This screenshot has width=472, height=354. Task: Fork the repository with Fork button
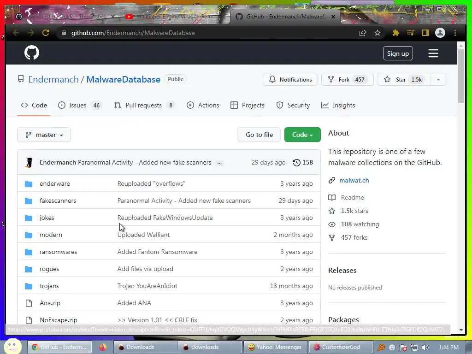(x=348, y=79)
